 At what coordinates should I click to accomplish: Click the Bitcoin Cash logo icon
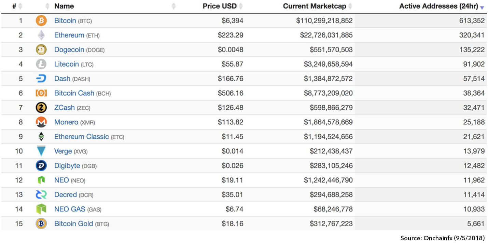41,93
